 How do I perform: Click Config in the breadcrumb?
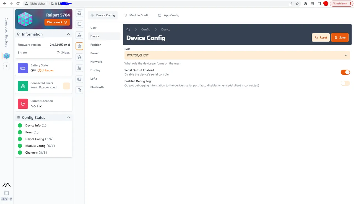pyautogui.click(x=146, y=29)
